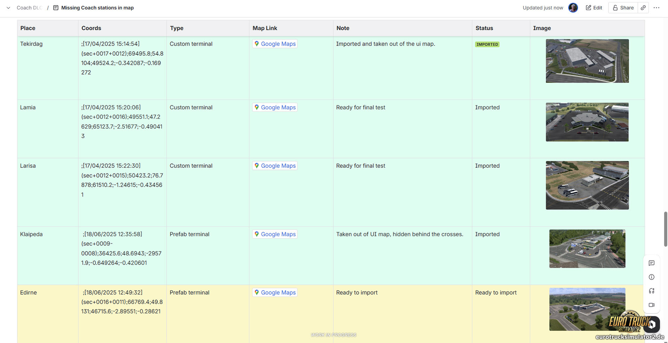Open the Larisa terminal thumbnail image
This screenshot has width=668, height=343.
(587, 185)
